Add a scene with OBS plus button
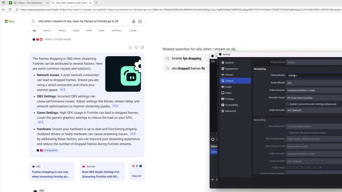This screenshot has width=342, height=192. (212, 179)
